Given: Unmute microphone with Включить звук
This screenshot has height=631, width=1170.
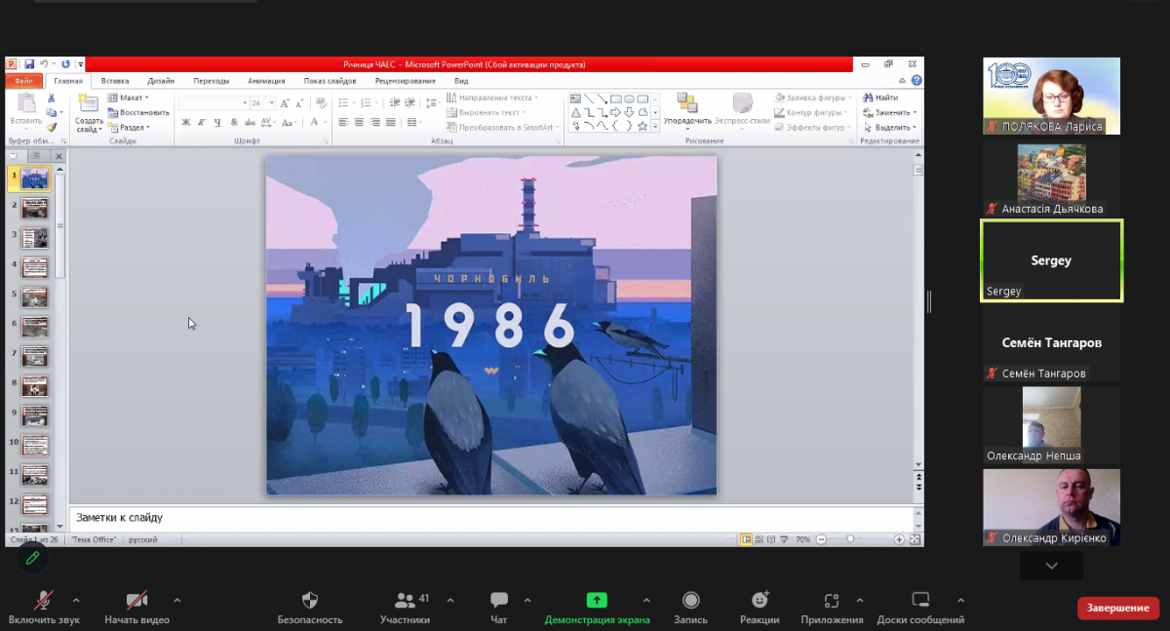Looking at the screenshot, I should tap(44, 601).
